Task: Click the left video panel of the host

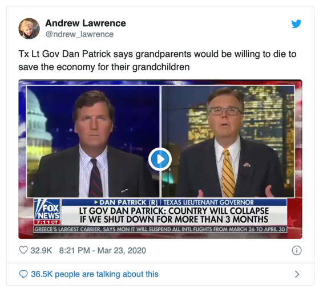Action: [93, 141]
